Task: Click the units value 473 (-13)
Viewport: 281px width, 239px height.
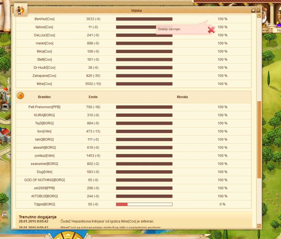Action: [93, 131]
